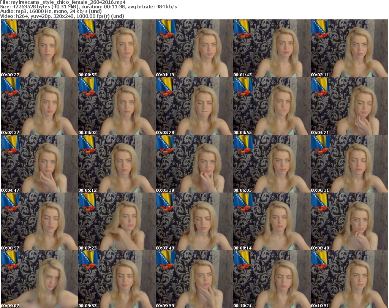Select the thumbnail at 00:07:49
Image resolution: width=389 pixels, height=308 pixels.
point(194,222)
